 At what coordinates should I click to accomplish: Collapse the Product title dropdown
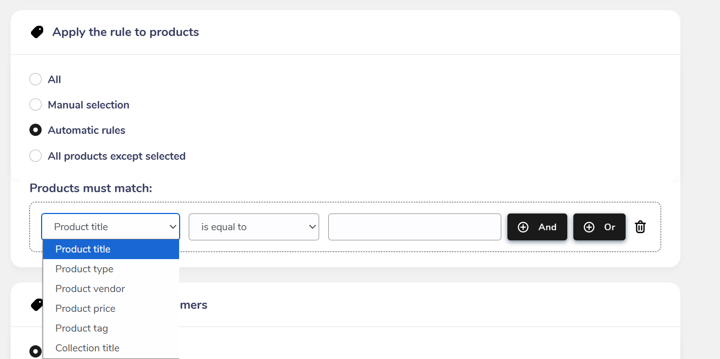coord(111,227)
